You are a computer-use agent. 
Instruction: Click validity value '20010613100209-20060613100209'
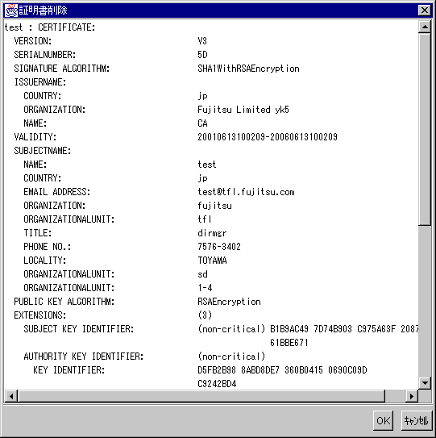click(268, 137)
